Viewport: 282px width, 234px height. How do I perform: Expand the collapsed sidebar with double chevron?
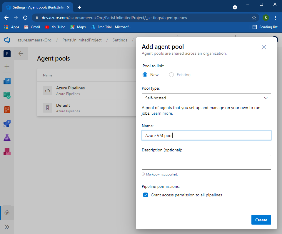click(x=6, y=227)
